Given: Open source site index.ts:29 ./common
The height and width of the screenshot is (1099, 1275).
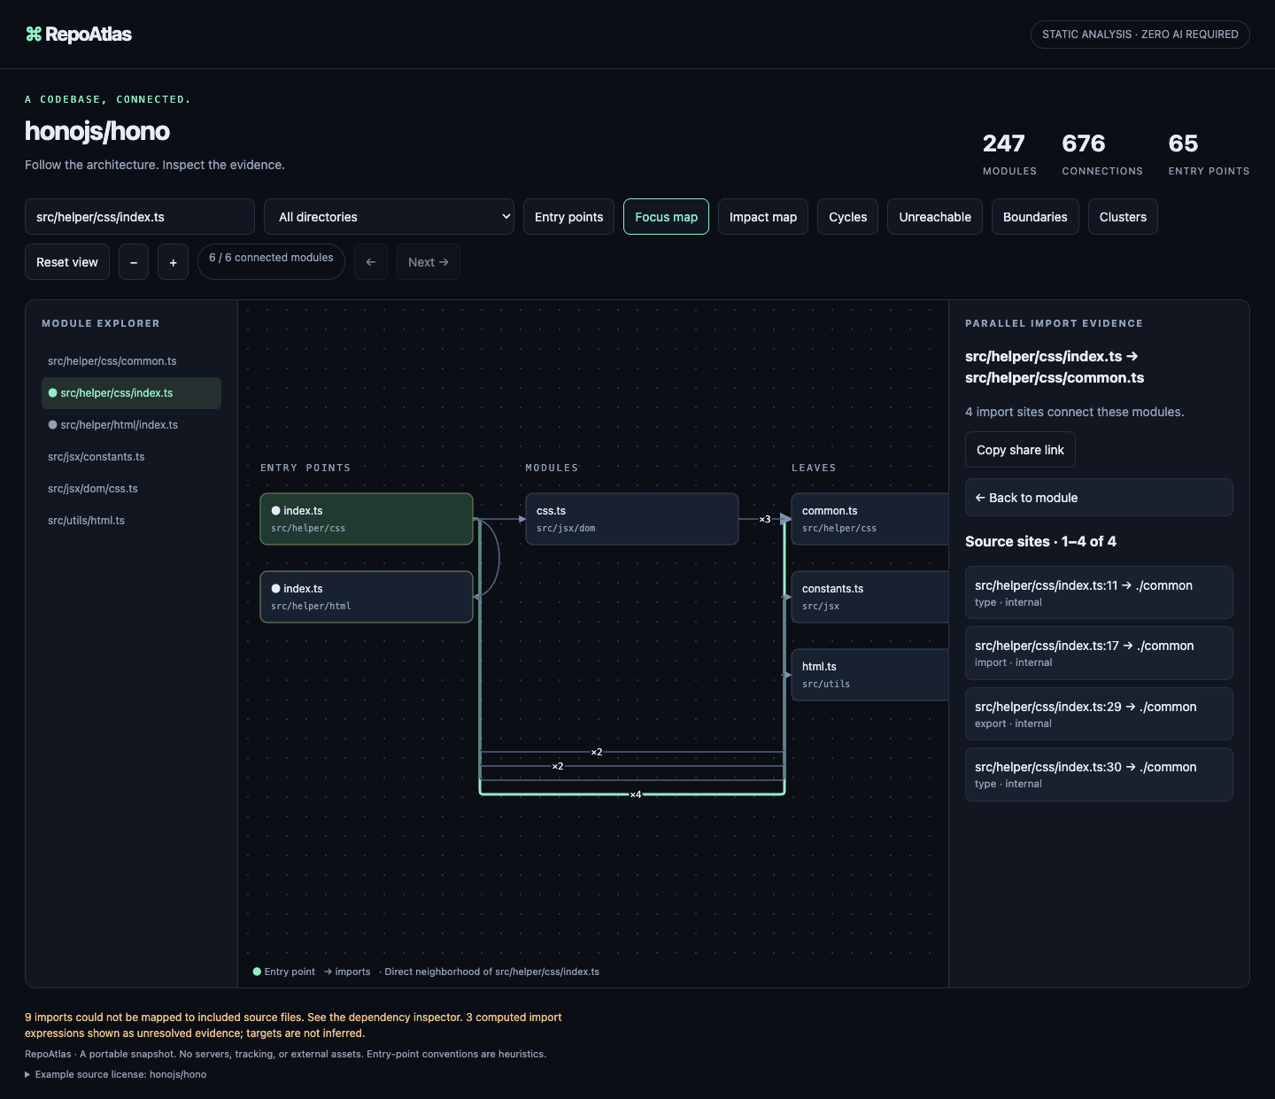Looking at the screenshot, I should tap(1099, 714).
